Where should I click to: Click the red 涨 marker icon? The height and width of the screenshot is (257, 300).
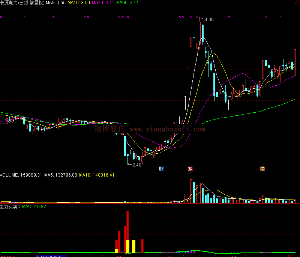(190, 169)
